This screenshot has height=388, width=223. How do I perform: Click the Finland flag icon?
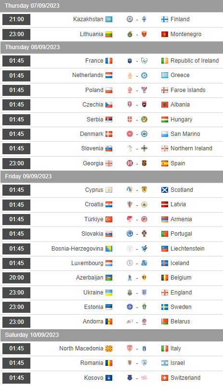165,19
